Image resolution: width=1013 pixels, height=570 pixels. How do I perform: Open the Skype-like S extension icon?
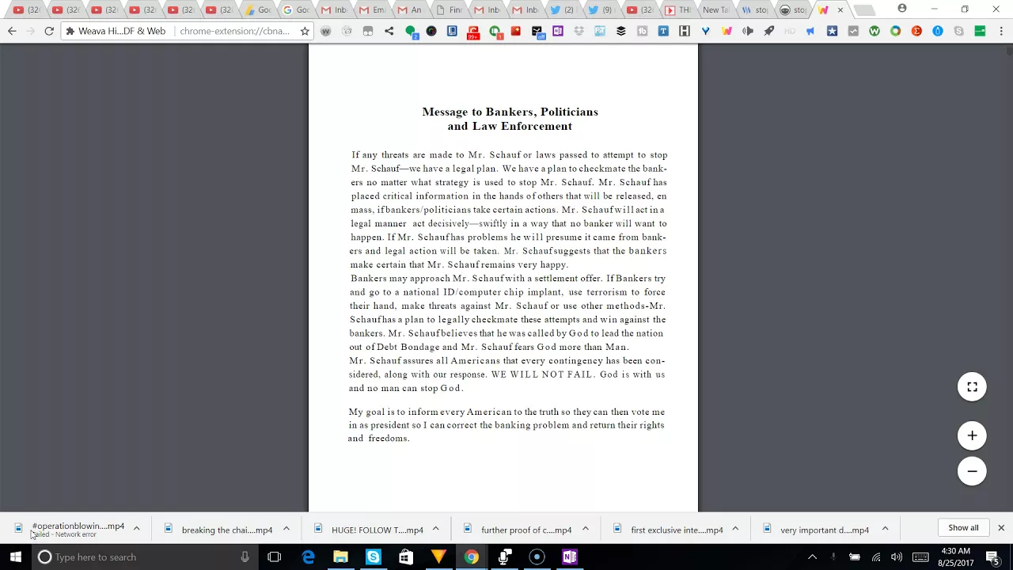[x=958, y=31]
